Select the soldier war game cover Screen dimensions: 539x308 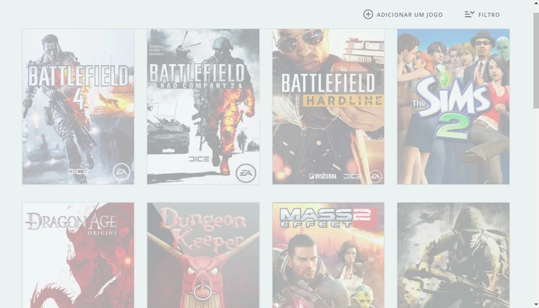click(453, 255)
